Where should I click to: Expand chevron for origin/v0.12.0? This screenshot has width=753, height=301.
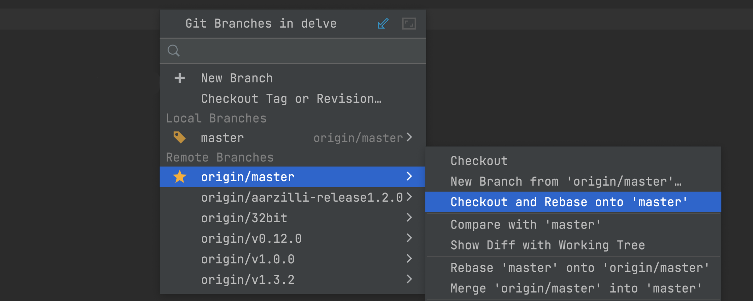pos(409,238)
